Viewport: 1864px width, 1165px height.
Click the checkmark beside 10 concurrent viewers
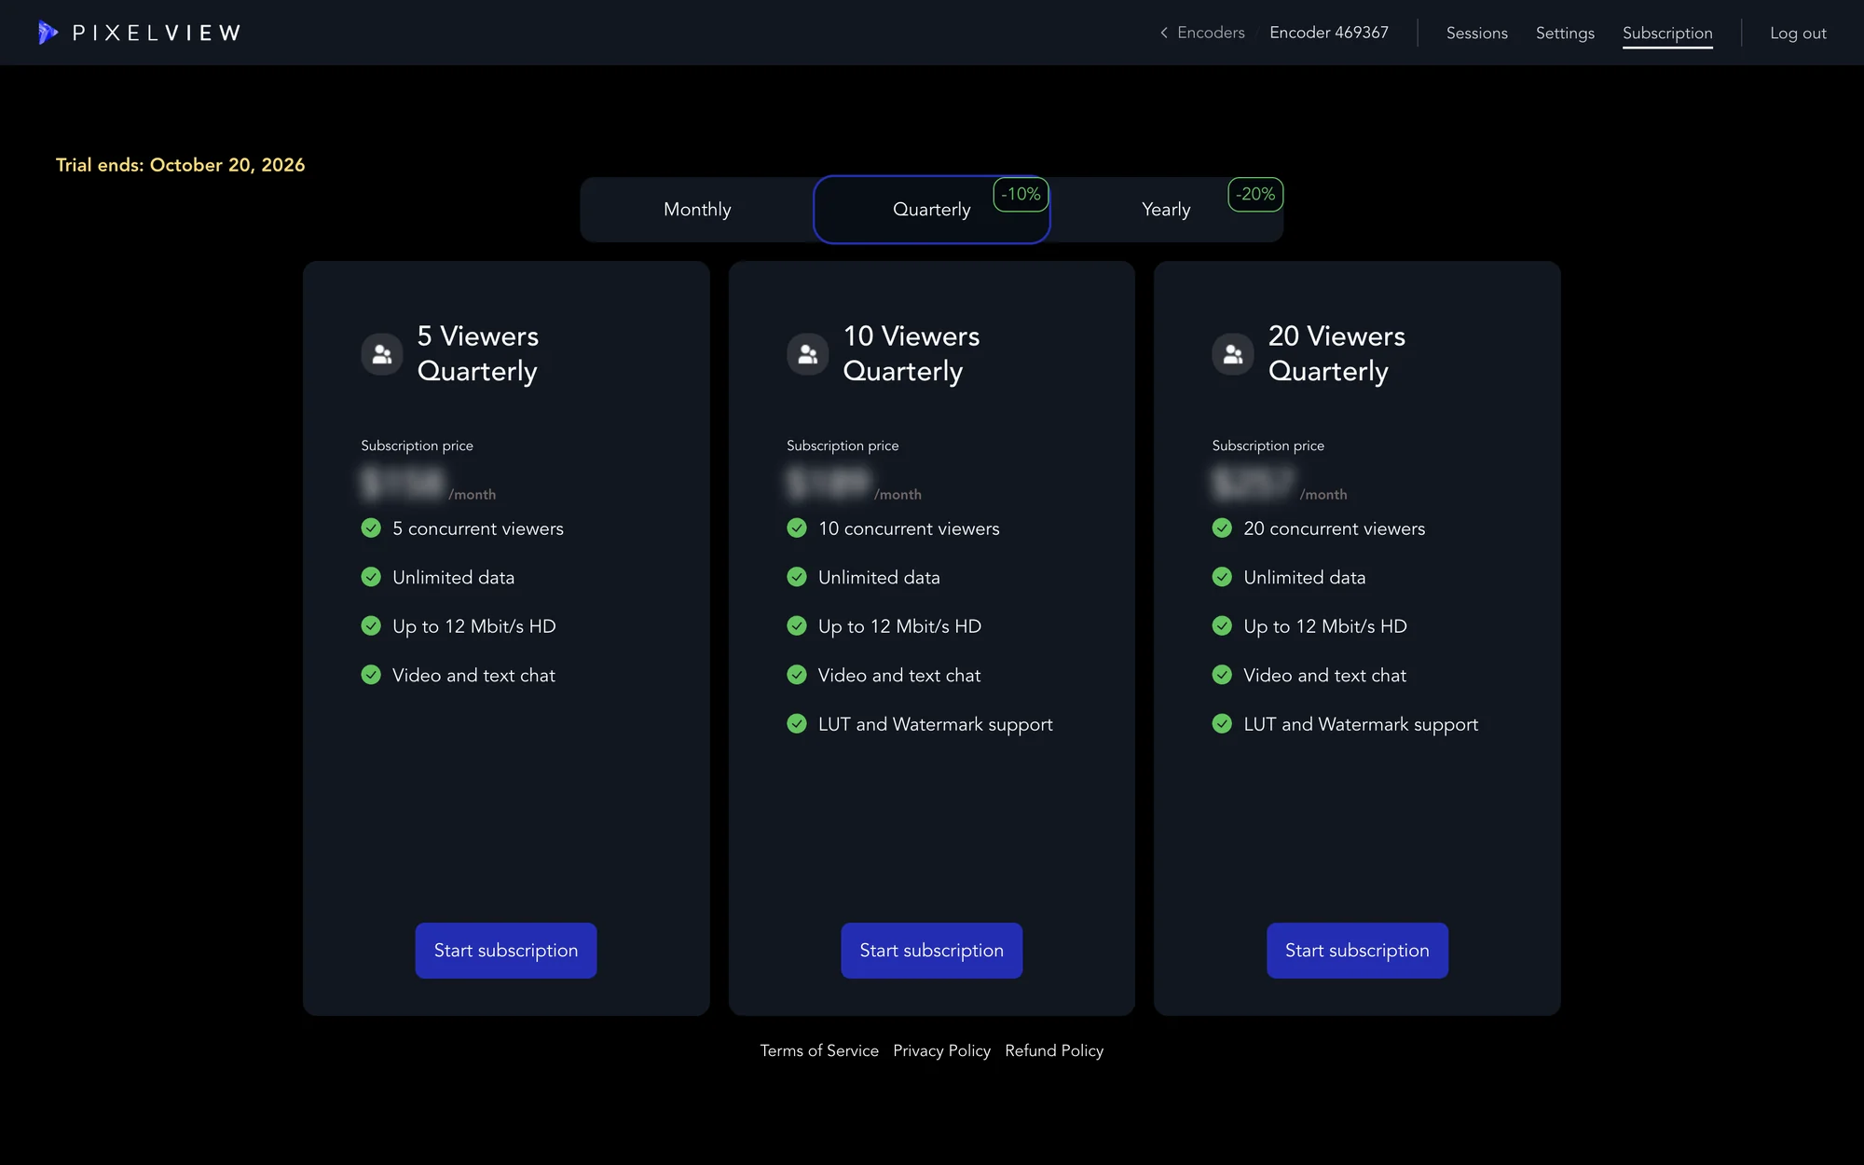click(797, 528)
